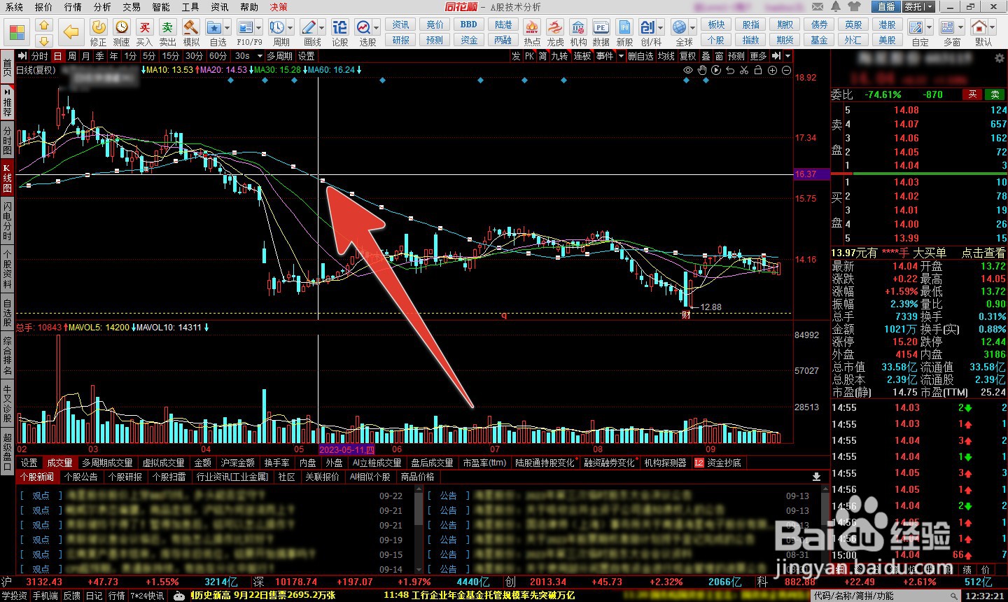This screenshot has width=1008, height=602.
Task: Zoom in with the plus circle icon
Action: tap(772, 70)
